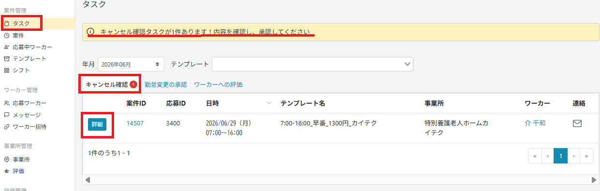This screenshot has height=191, width=600.
Task: Toggle sorting with the 日時 column arrow
Action: tap(269, 103)
